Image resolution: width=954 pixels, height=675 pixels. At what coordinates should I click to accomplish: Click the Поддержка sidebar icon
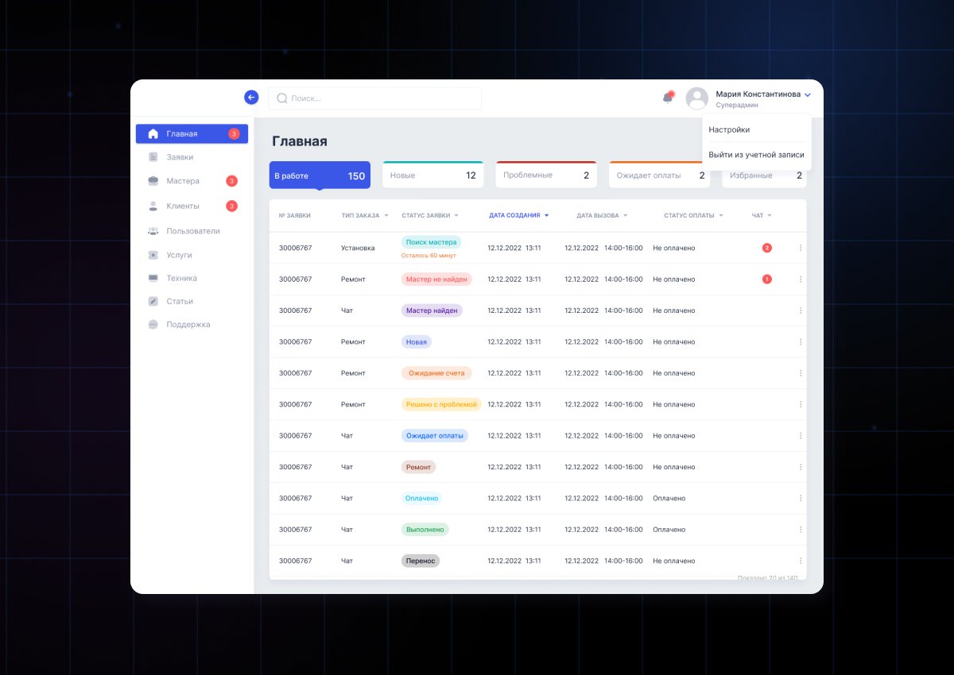coord(152,324)
